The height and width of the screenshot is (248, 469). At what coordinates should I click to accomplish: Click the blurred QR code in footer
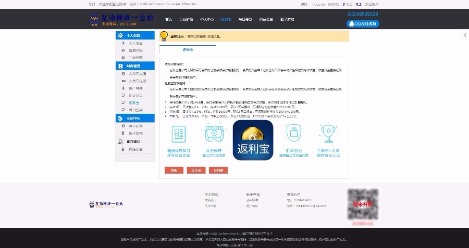363,204
